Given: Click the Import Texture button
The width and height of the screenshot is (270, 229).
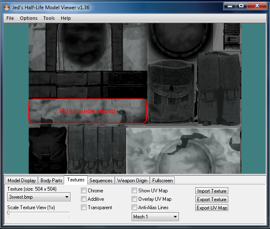Looking at the screenshot, I should [212, 191].
